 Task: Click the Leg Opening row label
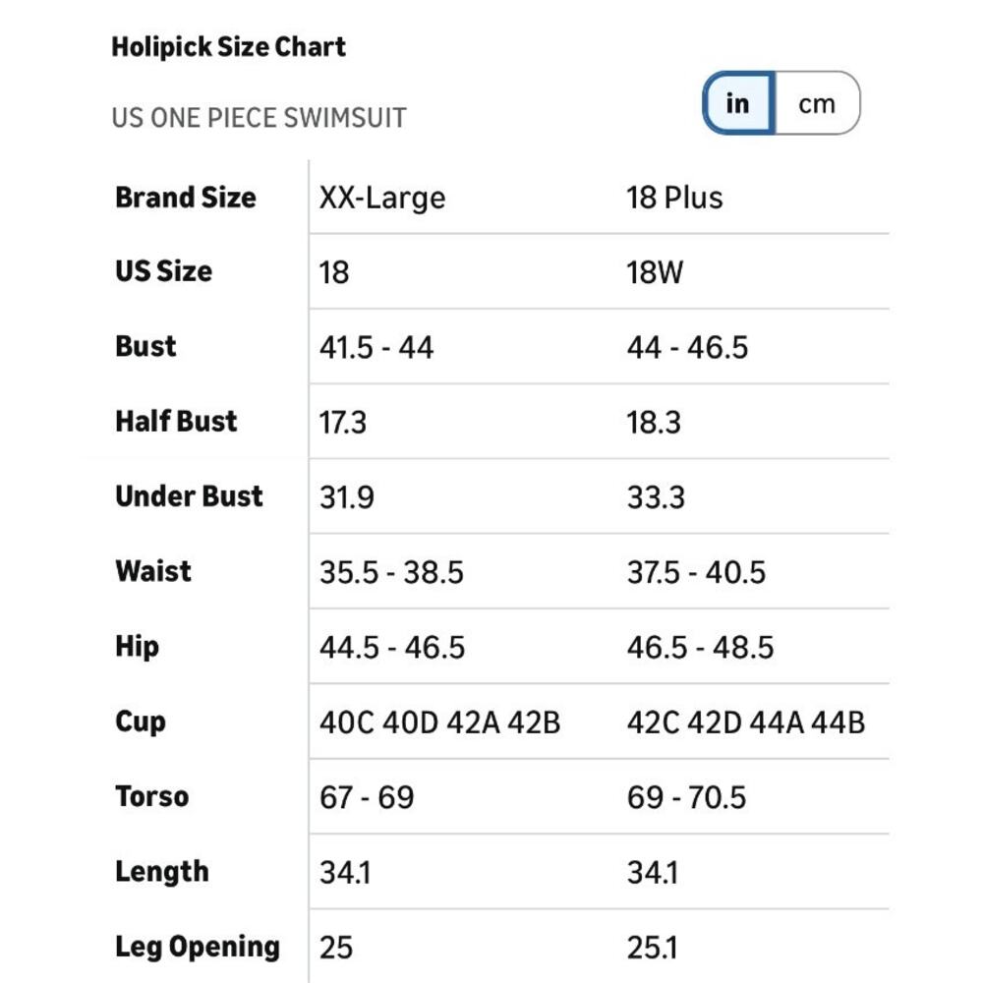click(x=198, y=948)
